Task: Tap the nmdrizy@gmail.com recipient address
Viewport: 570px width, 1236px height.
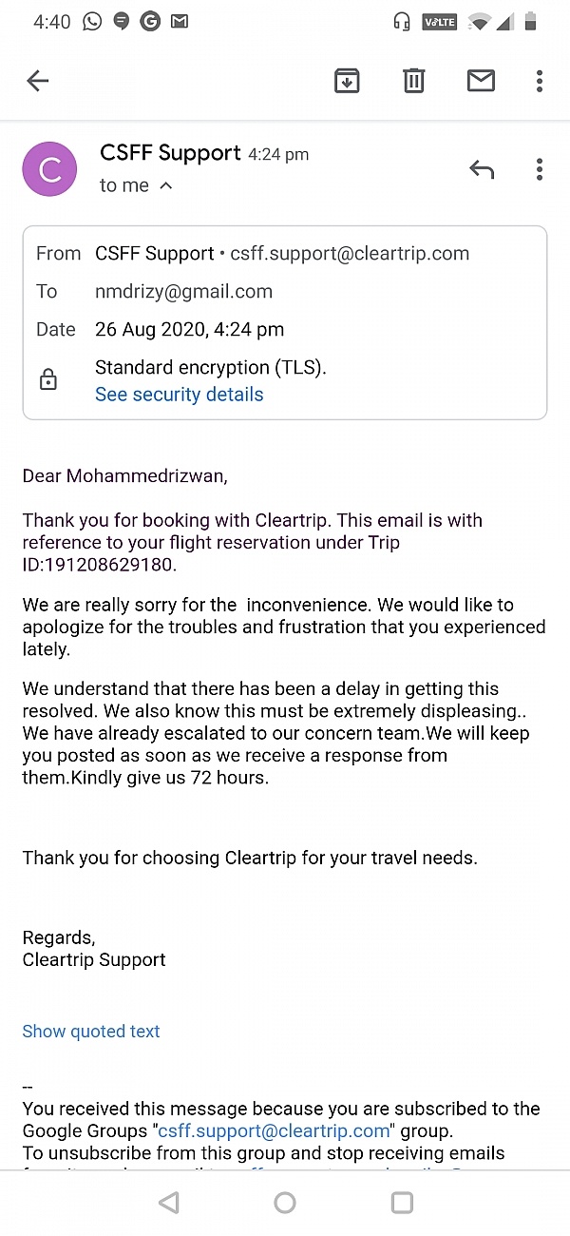Action: click(x=183, y=292)
